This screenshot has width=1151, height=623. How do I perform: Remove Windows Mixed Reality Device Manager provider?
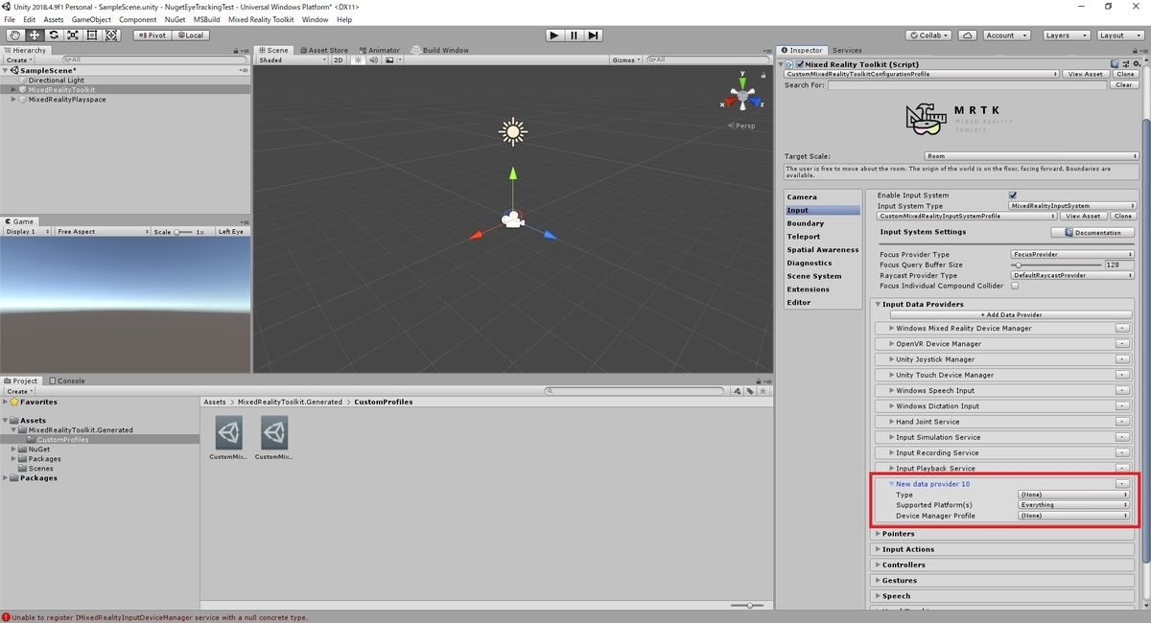point(1122,328)
